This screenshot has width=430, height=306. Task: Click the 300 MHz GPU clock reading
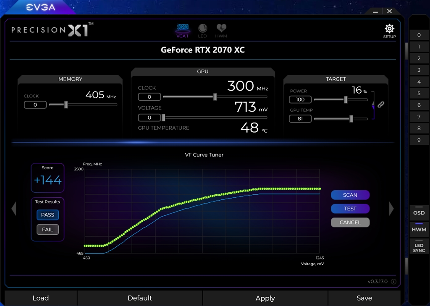(x=248, y=86)
